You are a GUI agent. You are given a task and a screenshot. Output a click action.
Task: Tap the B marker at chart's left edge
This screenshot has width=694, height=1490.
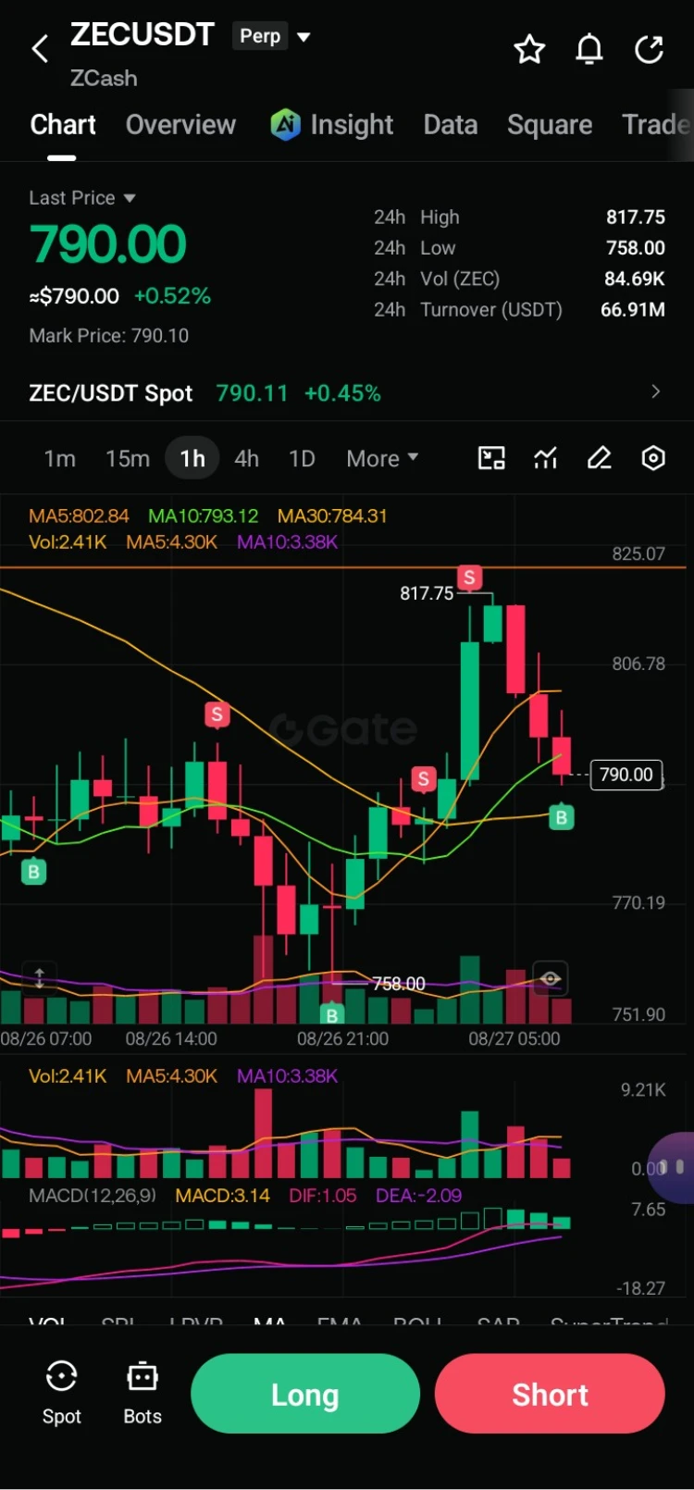pos(33,871)
